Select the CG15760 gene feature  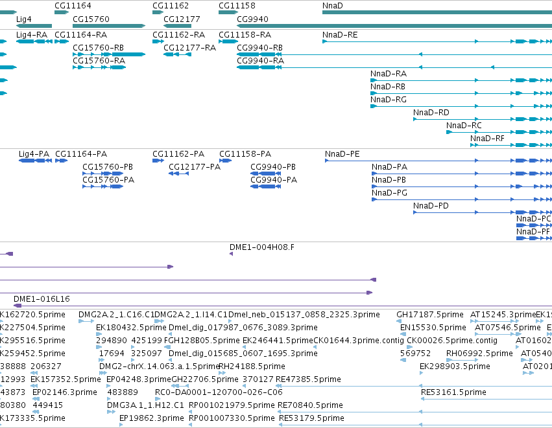pyautogui.click(x=109, y=26)
